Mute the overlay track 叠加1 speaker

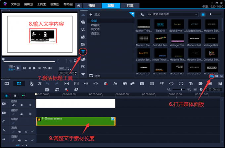22,114
